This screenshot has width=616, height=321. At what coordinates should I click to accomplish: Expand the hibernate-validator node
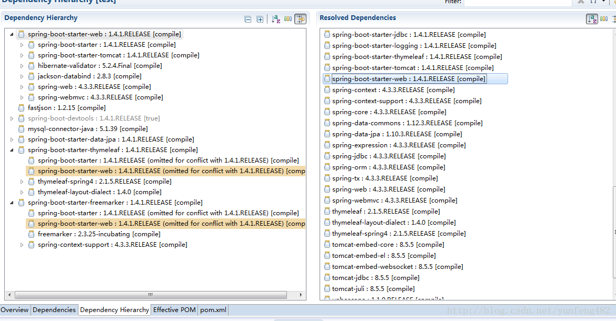point(22,66)
